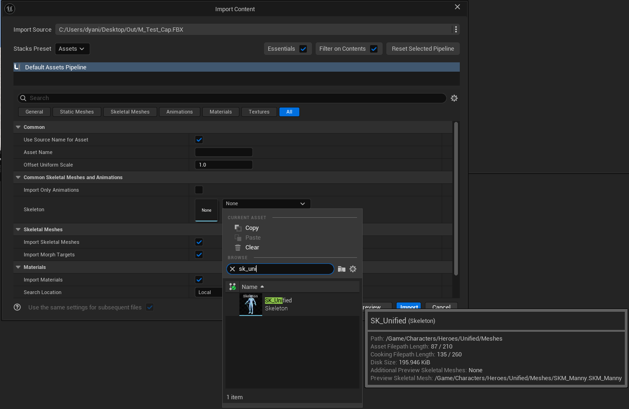Click the Offset Uniform Scale value field
The width and height of the screenshot is (629, 409).
(x=224, y=165)
